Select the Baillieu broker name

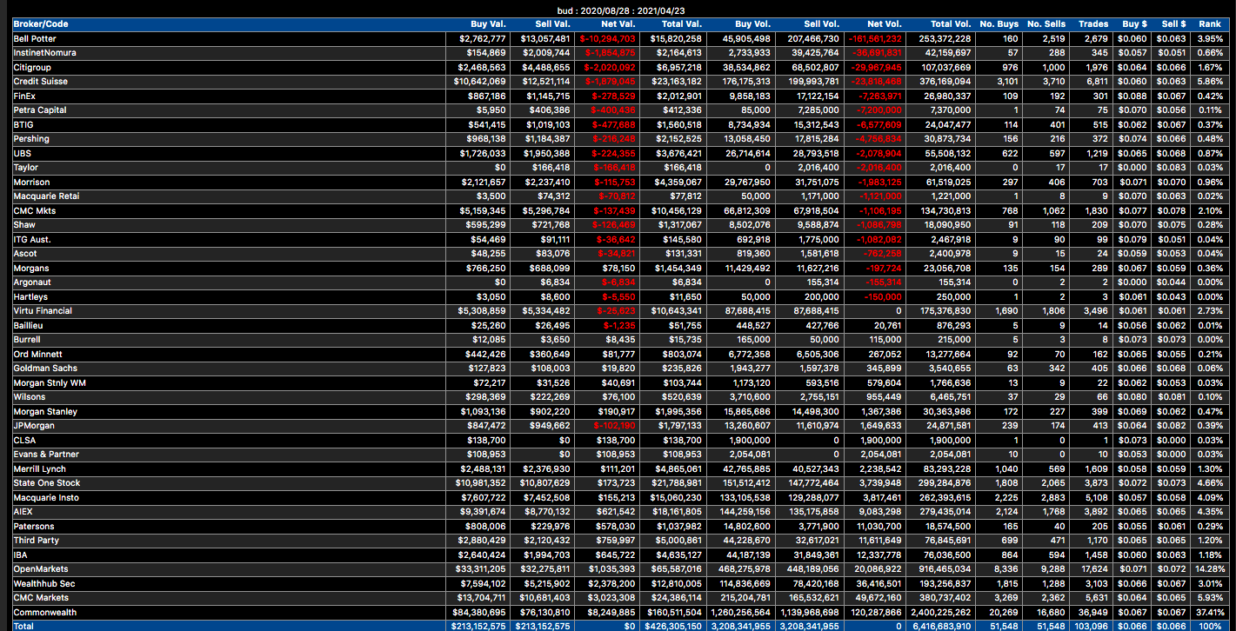29,325
